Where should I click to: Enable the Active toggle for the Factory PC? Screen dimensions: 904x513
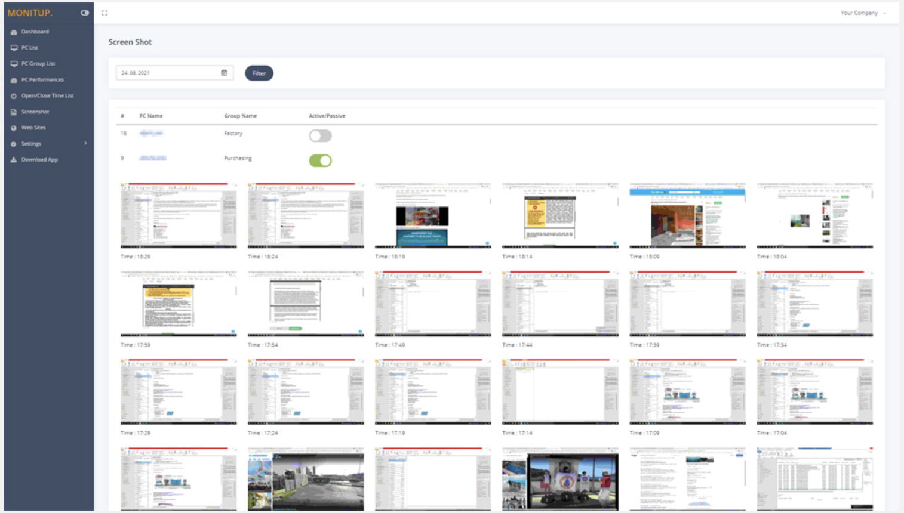coord(321,135)
